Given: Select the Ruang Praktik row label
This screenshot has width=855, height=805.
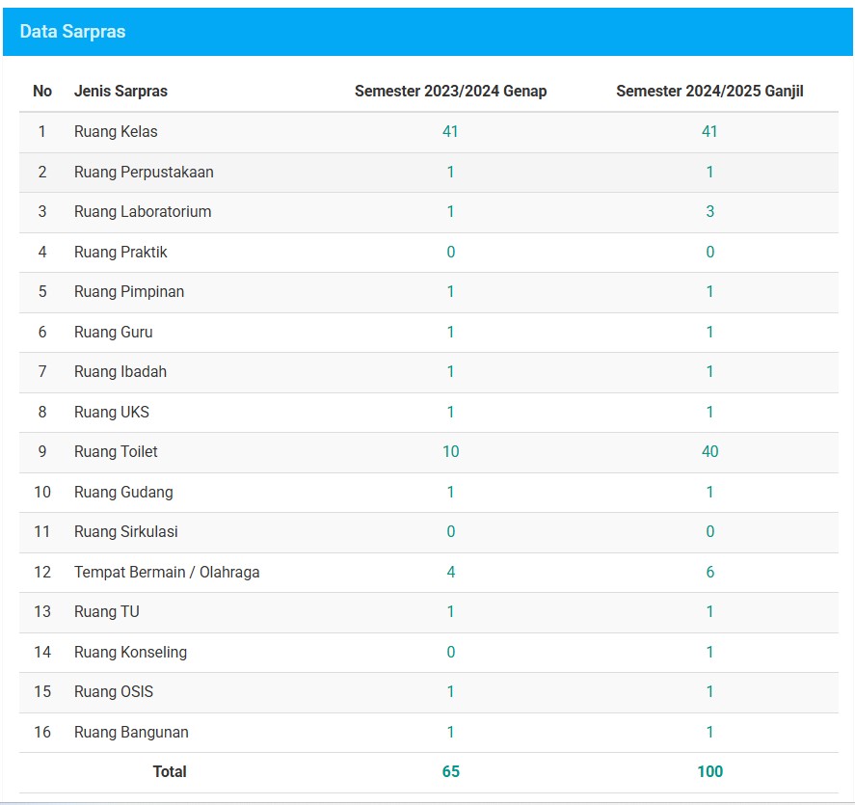Looking at the screenshot, I should click(x=120, y=253).
